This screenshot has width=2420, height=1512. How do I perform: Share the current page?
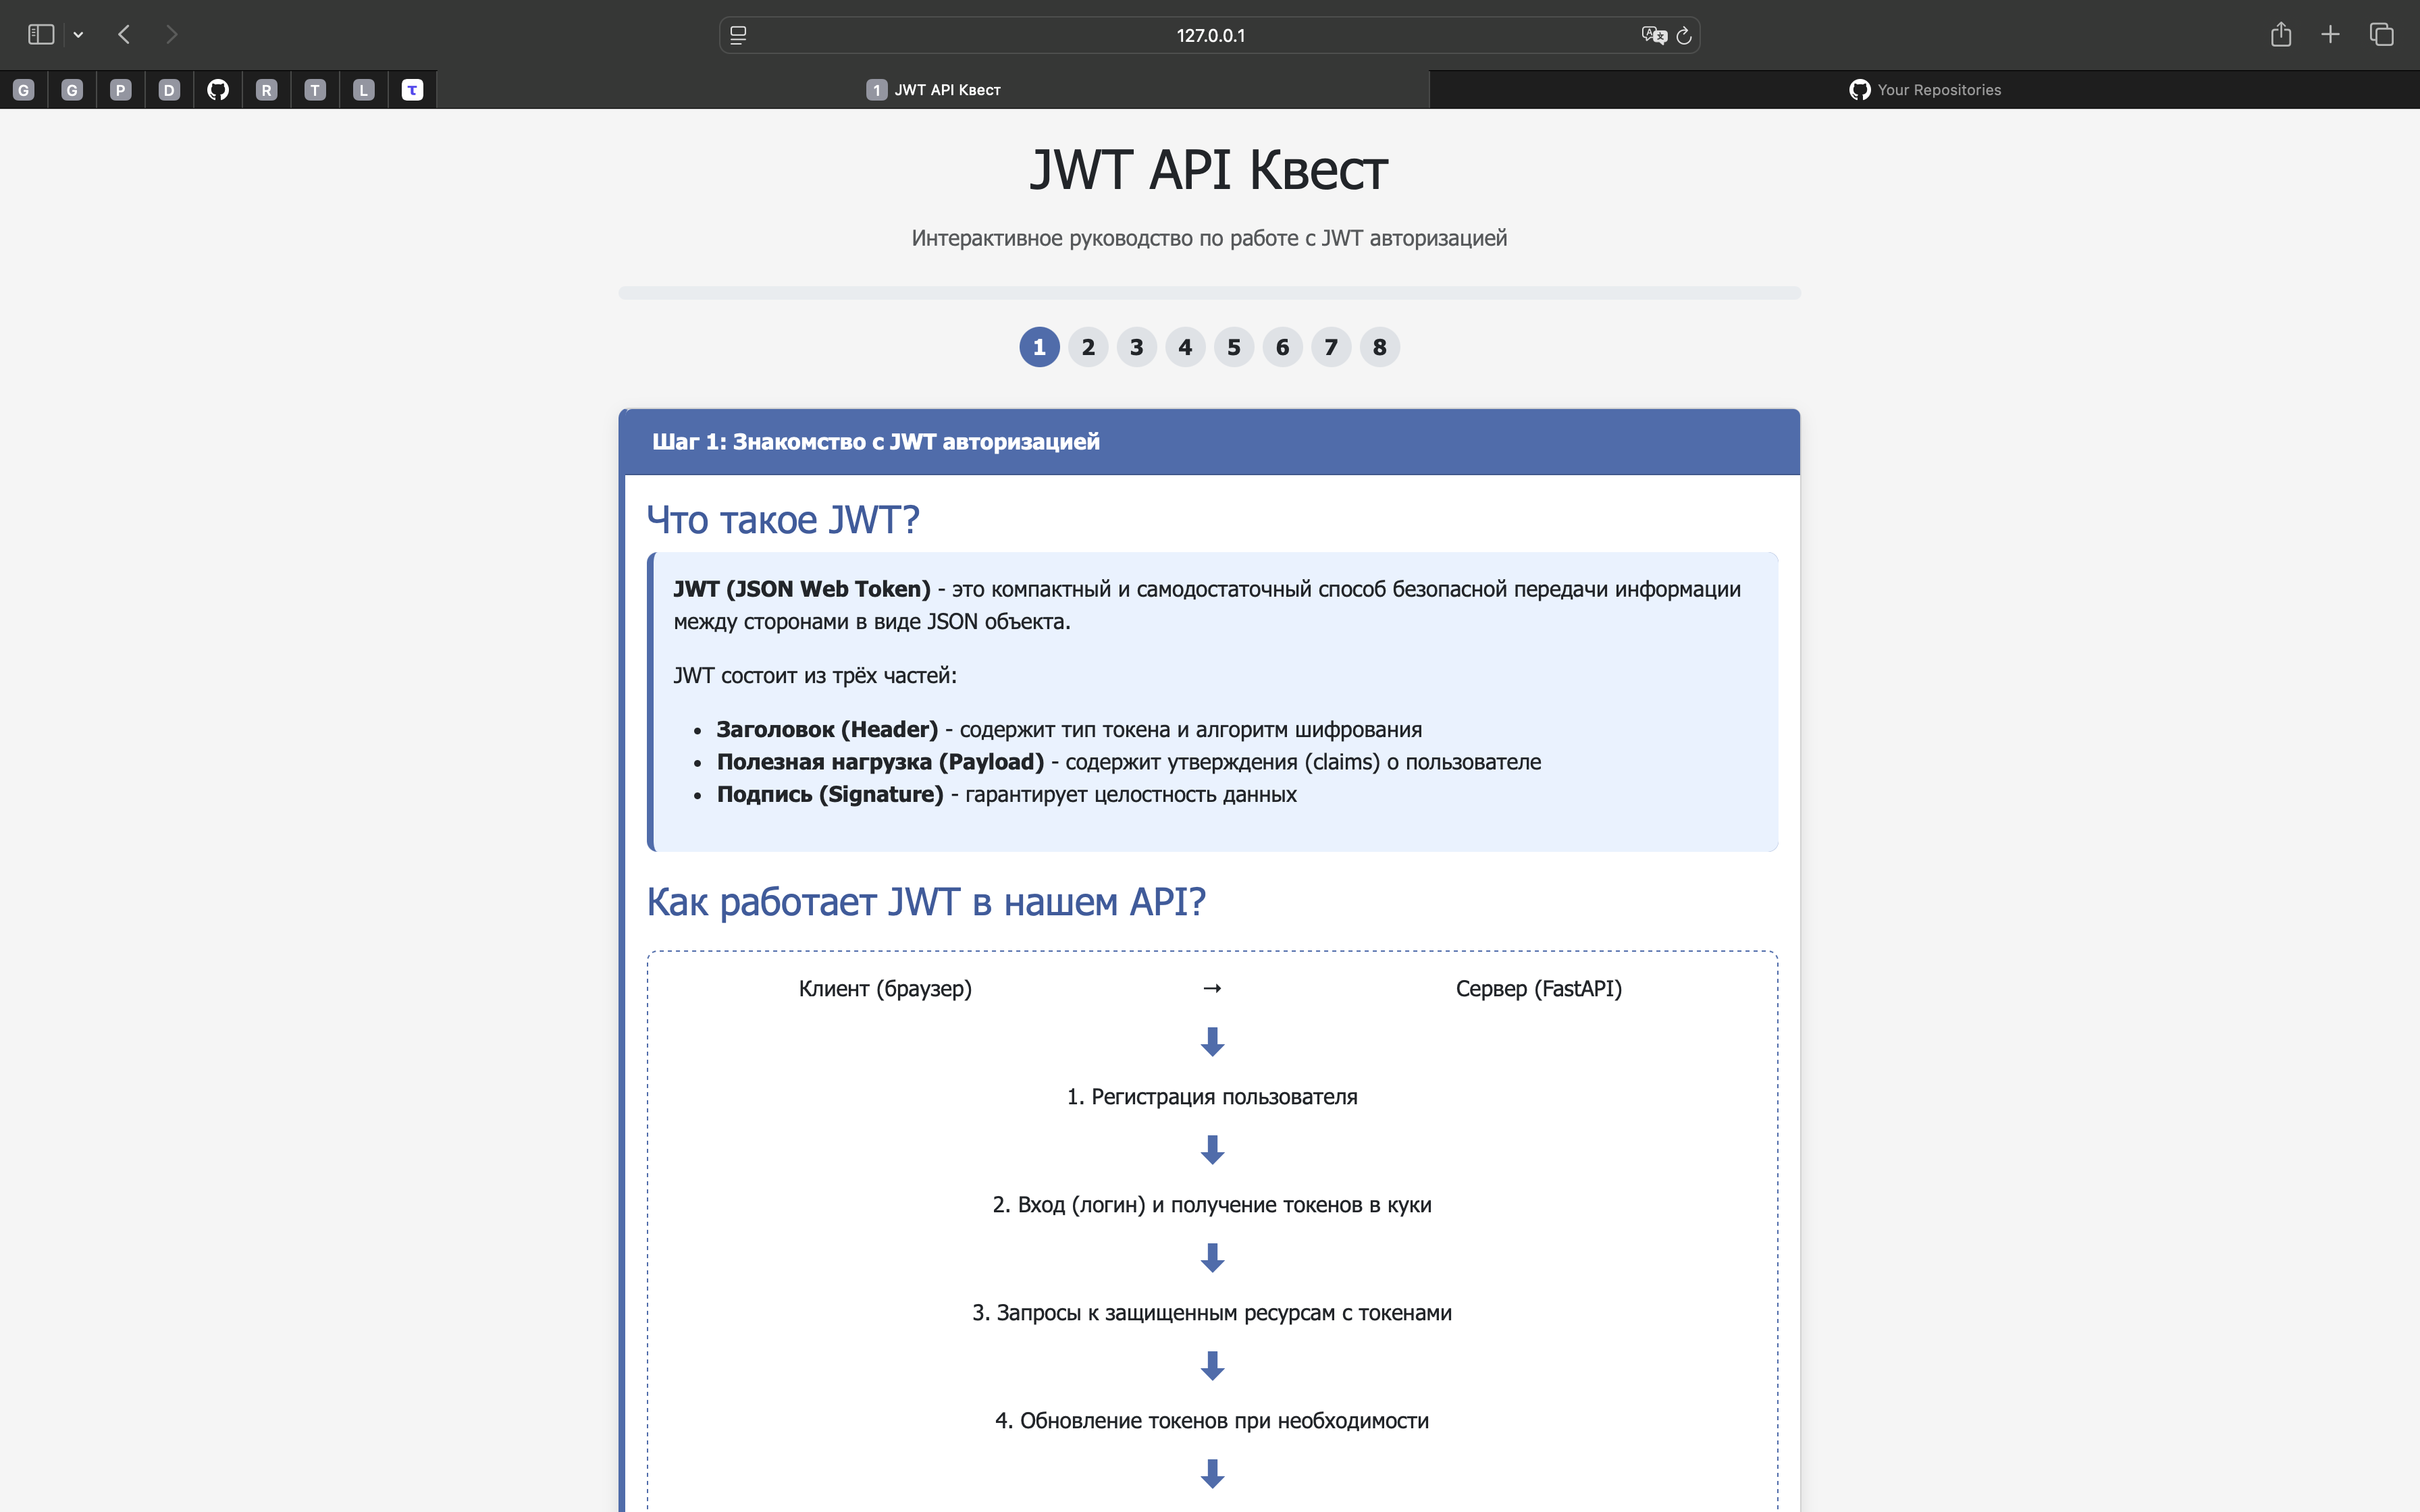2281,33
